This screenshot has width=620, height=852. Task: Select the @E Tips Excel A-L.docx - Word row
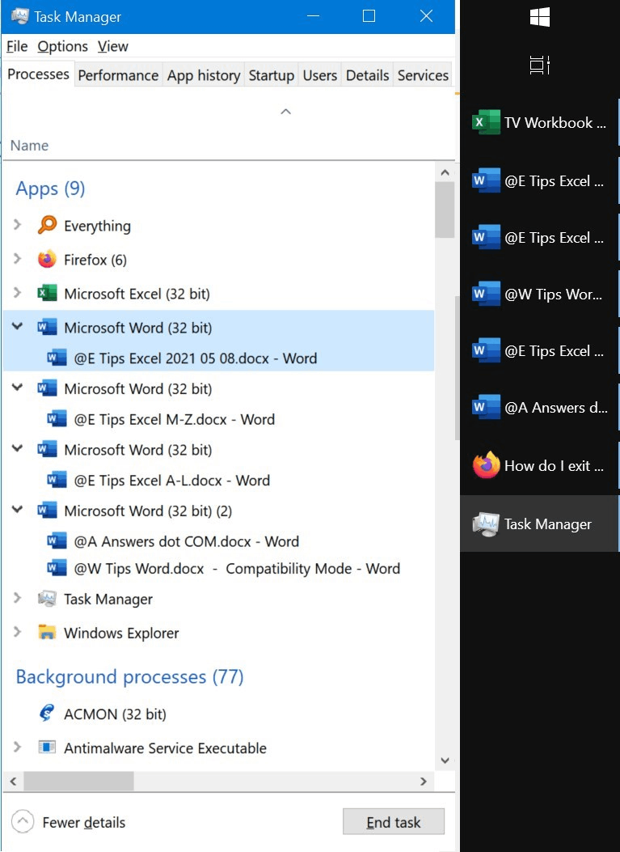pos(218,480)
